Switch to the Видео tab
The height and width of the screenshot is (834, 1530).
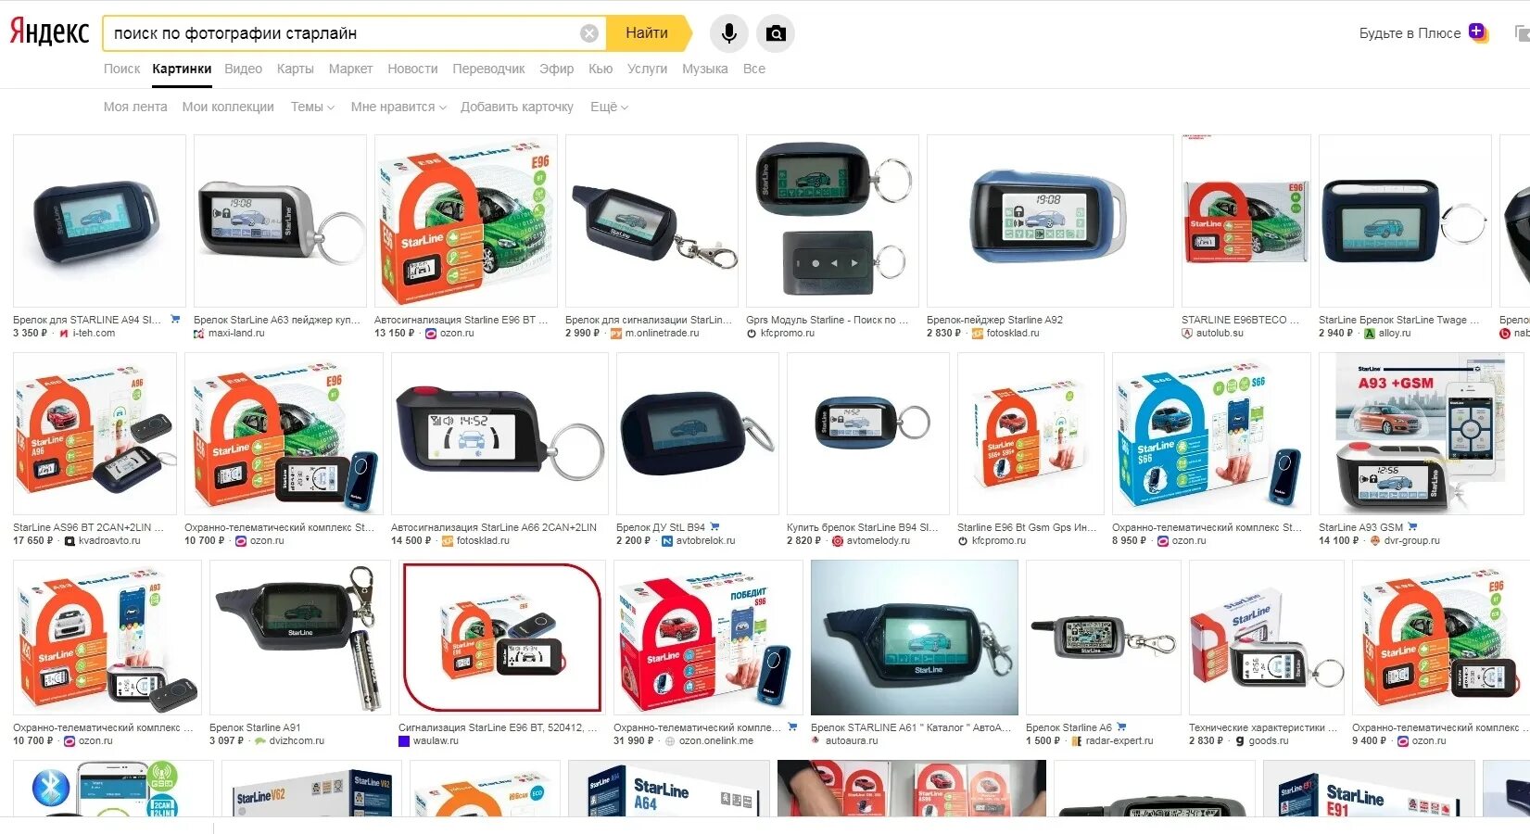[243, 69]
